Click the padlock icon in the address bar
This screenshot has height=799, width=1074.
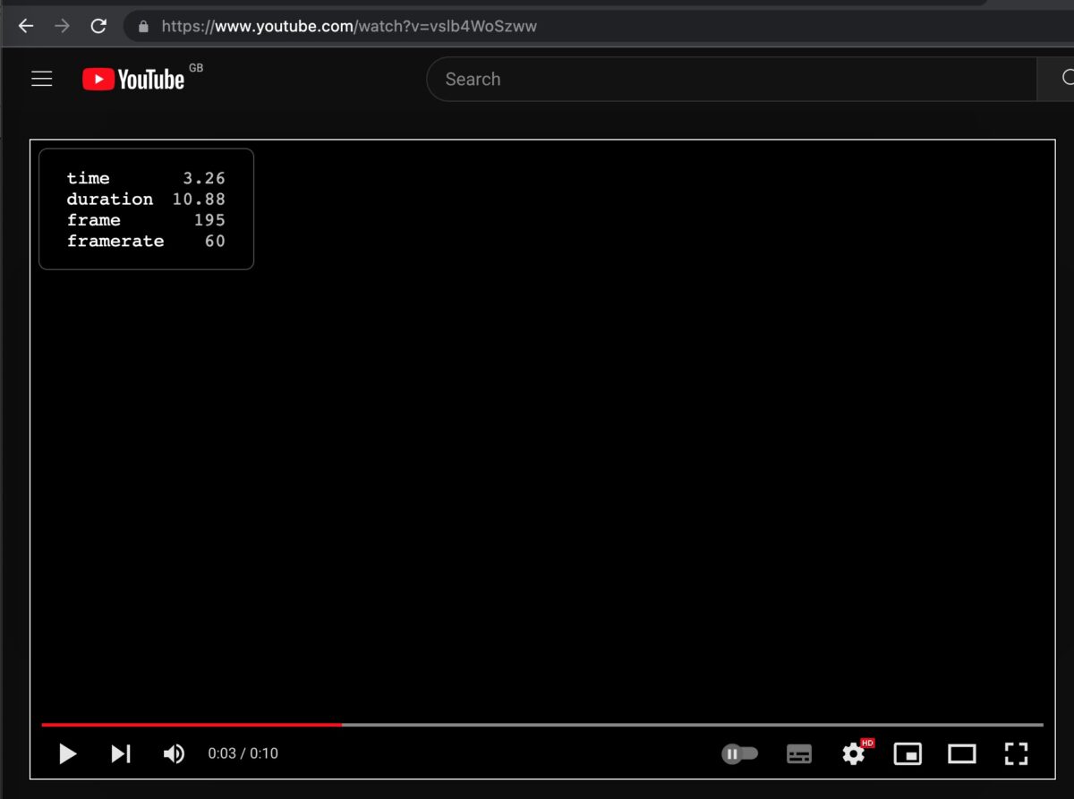[x=143, y=26]
